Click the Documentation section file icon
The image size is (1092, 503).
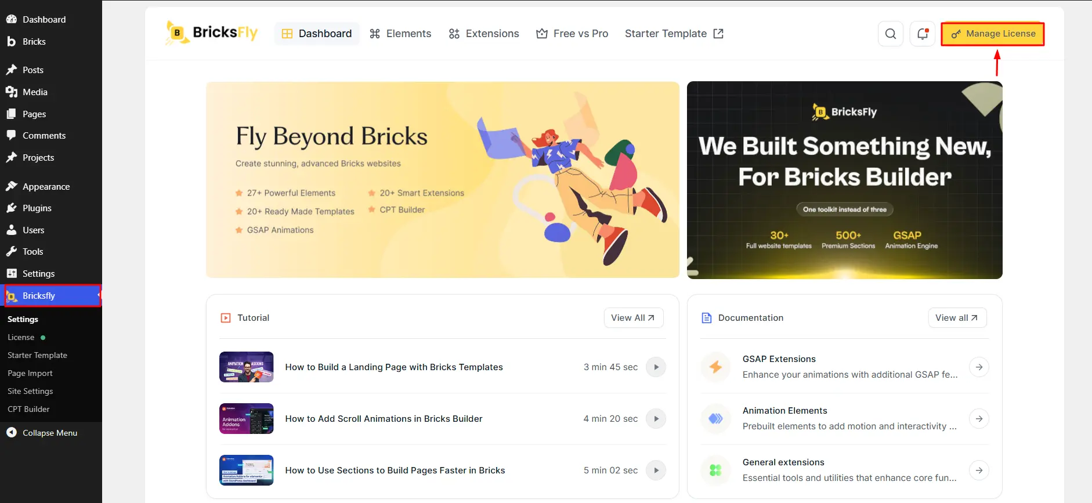(707, 318)
